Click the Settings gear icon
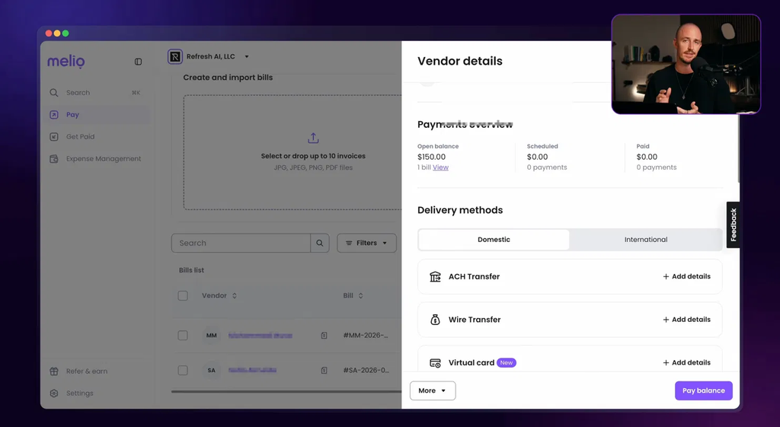Viewport: 780px width, 427px height. 54,394
